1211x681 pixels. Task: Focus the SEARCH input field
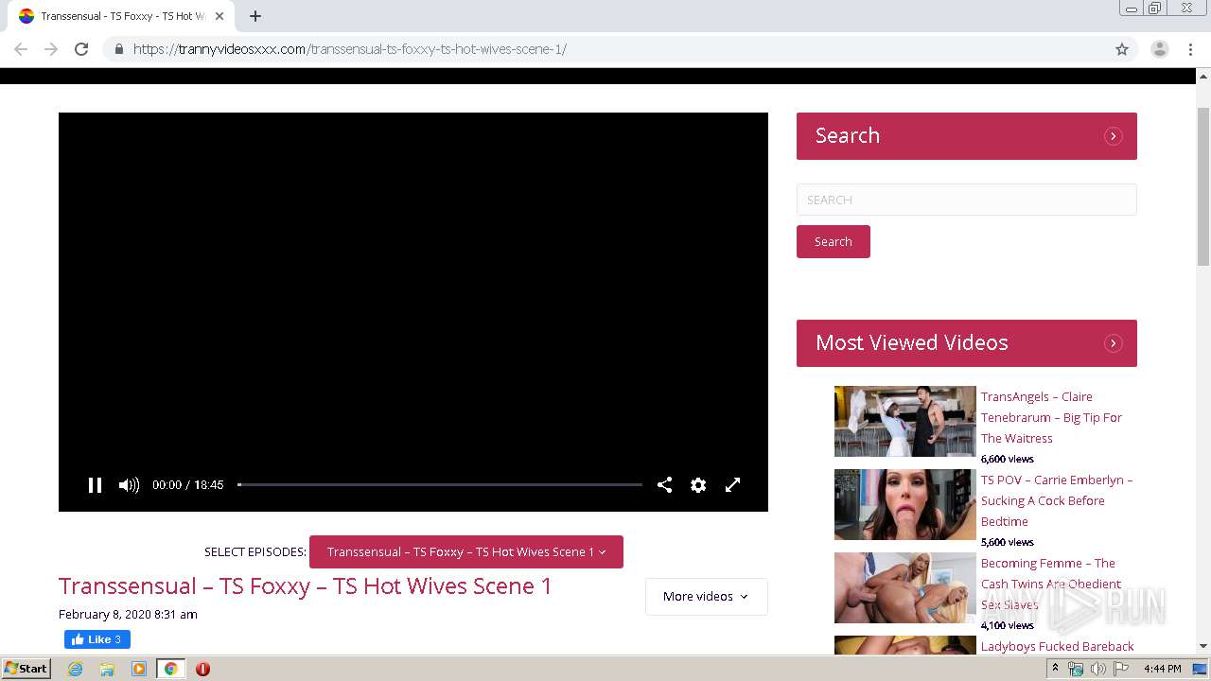[x=967, y=200]
